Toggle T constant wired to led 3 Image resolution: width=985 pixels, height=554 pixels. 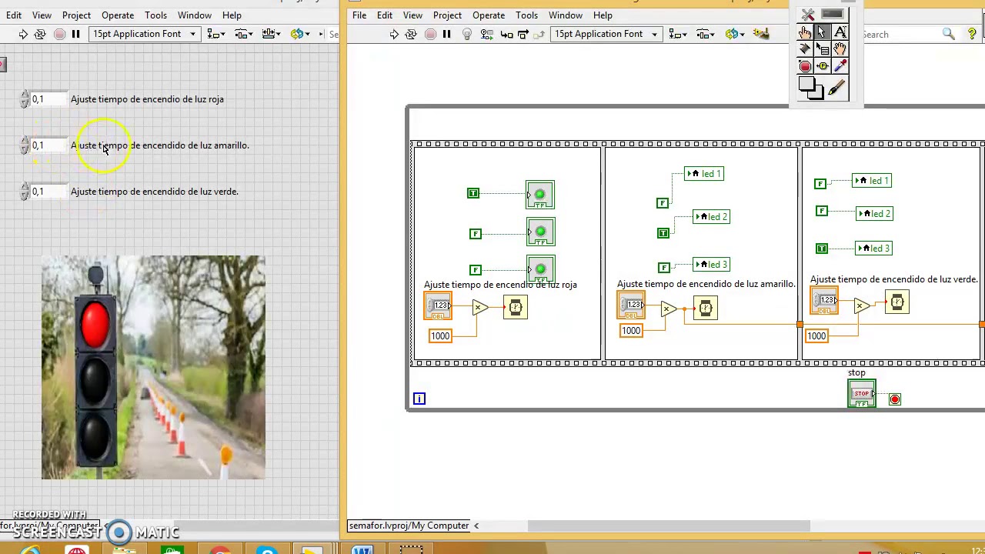pos(822,249)
